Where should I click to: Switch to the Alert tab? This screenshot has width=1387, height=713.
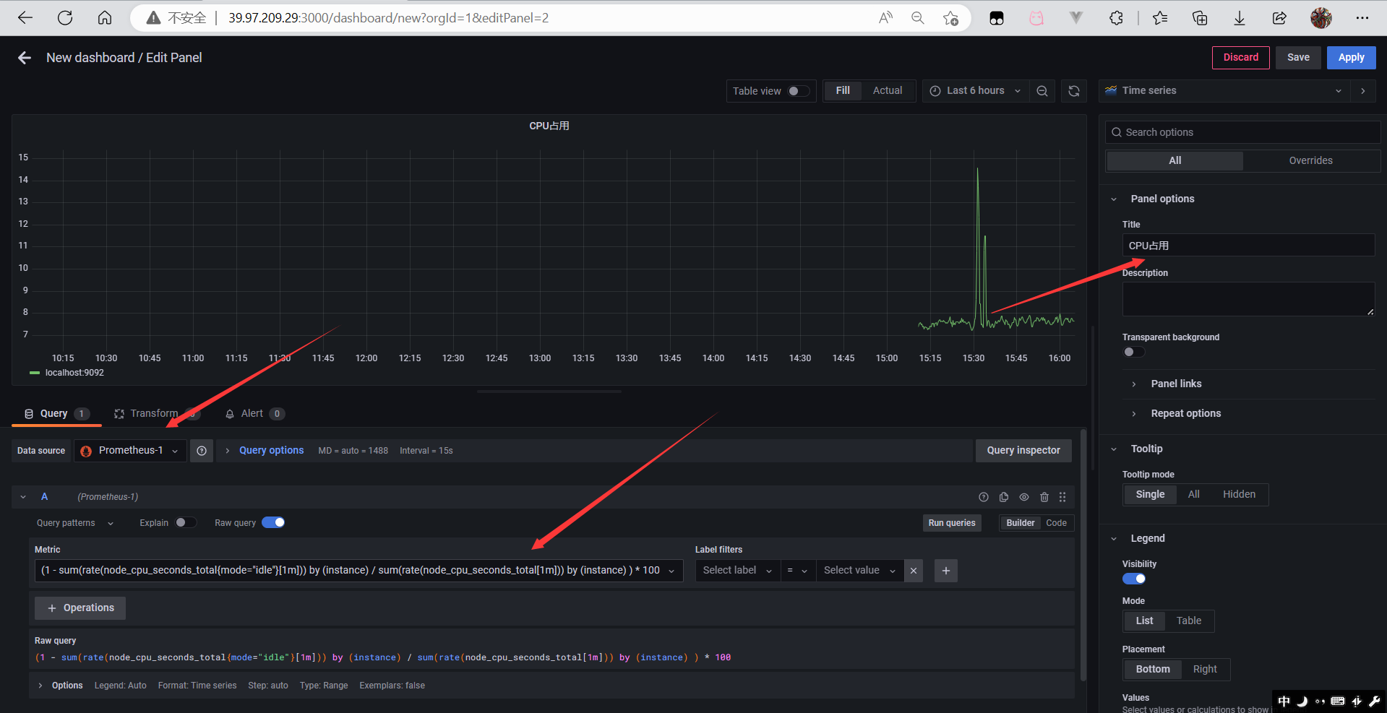pos(254,414)
